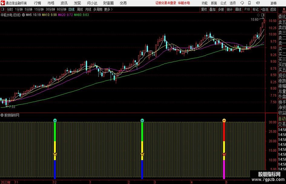Open the 选项 menu
Image resolution: width=286 pixels, height=184 pixels.
click(x=232, y=3)
